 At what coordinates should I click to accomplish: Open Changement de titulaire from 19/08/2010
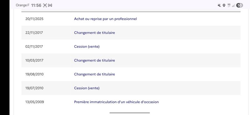tap(94, 74)
